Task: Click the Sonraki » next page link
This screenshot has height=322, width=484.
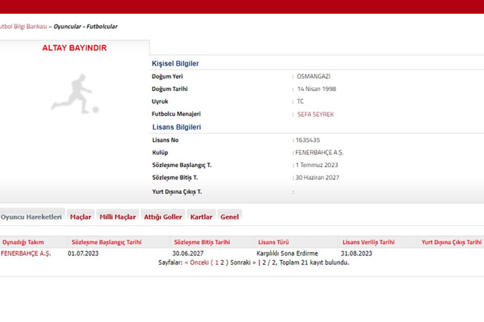Action: (243, 262)
